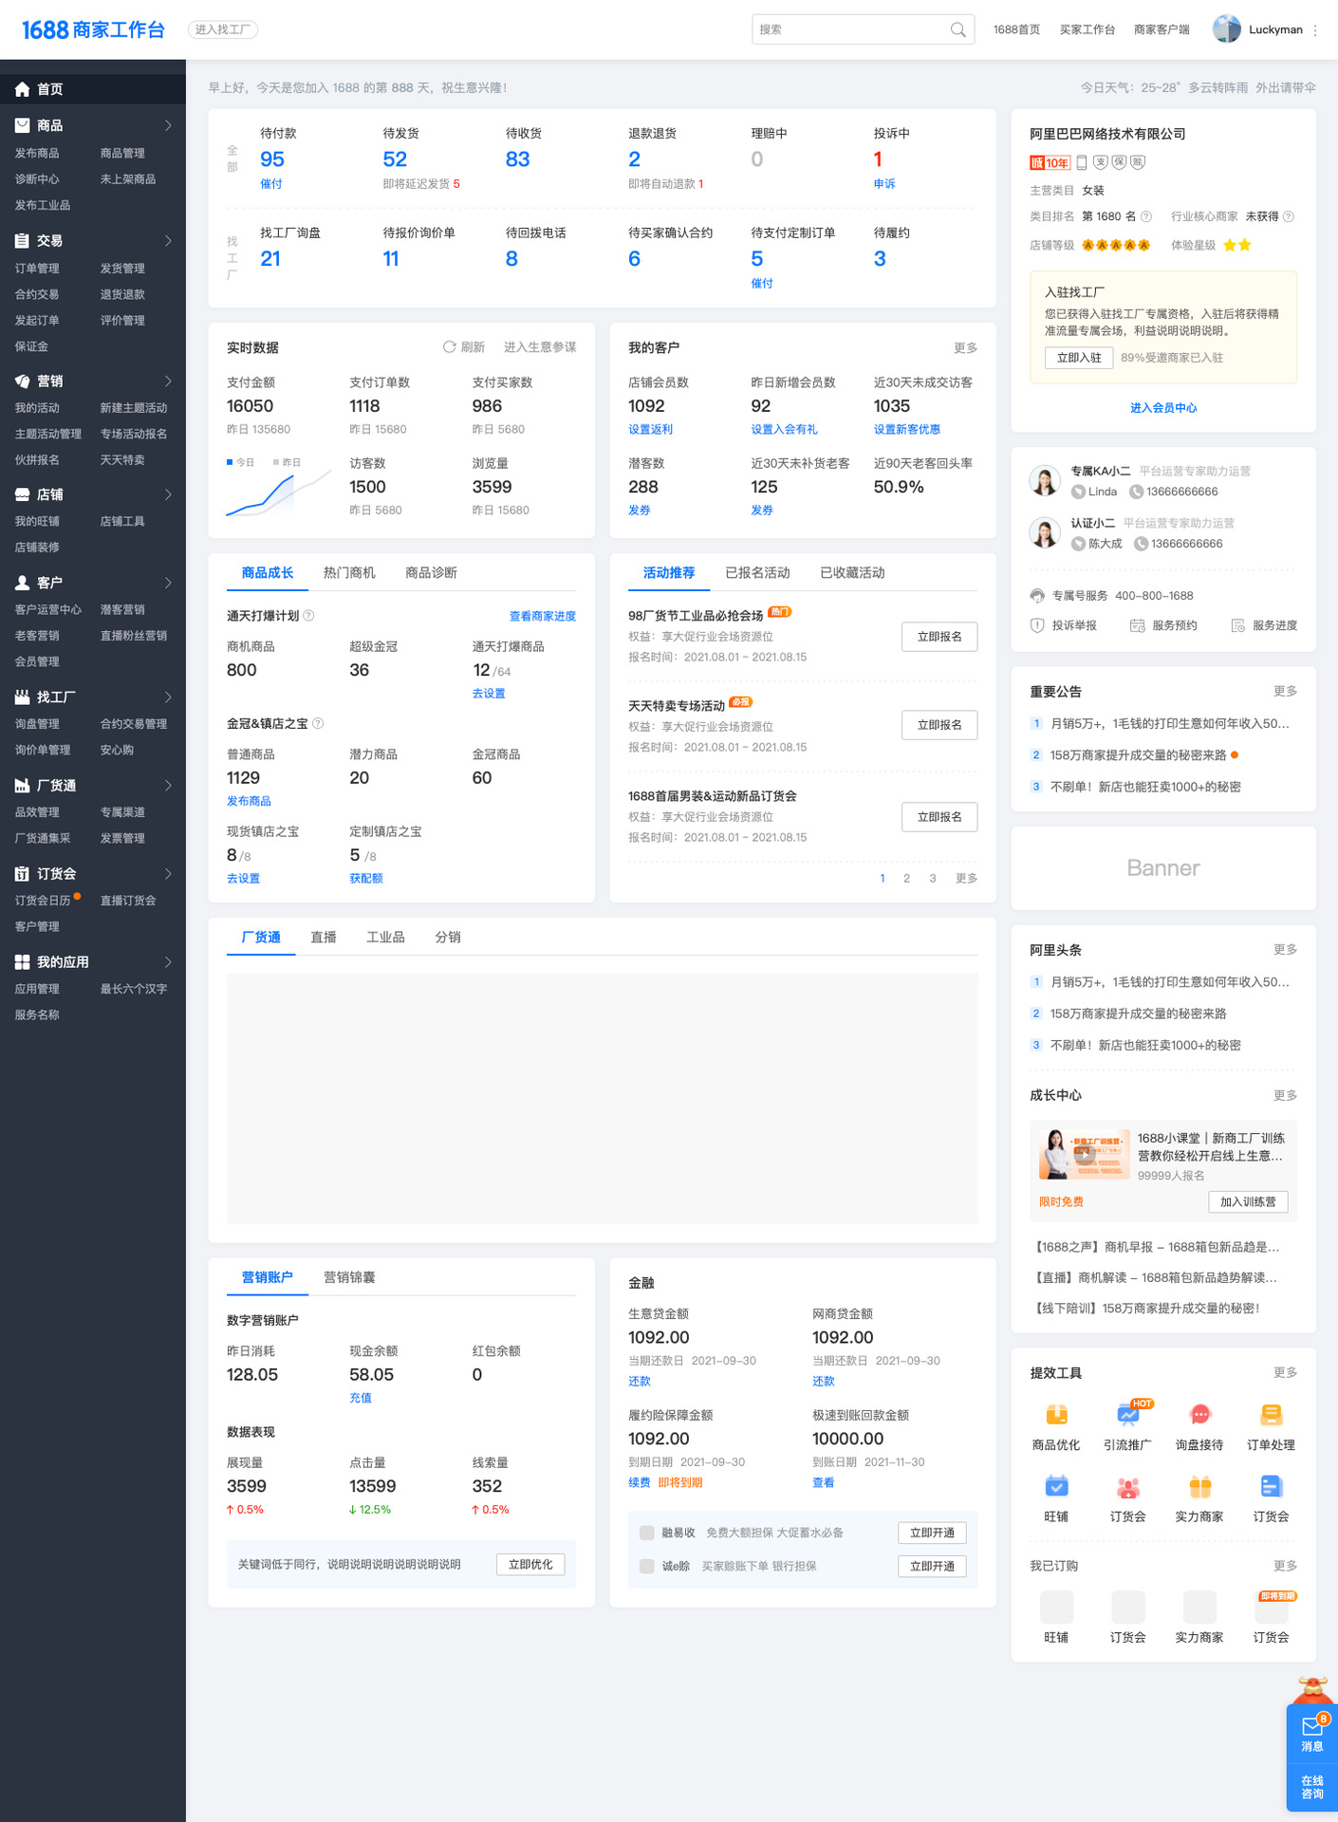Expand the 厂货通 sidebar section chevron

168,786
